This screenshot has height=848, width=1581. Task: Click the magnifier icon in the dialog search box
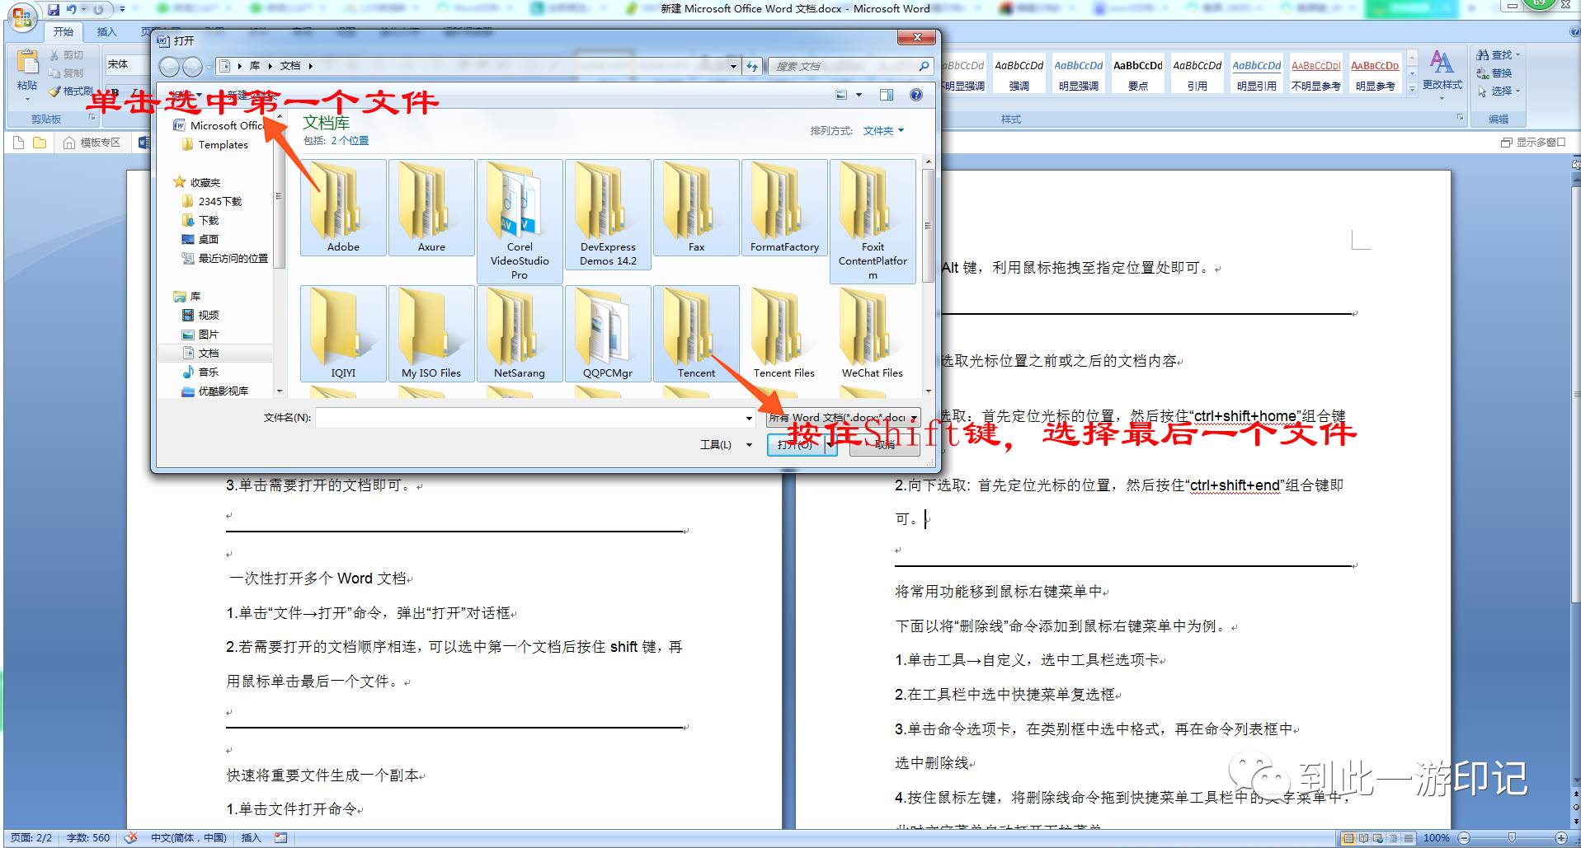pyautogui.click(x=924, y=66)
